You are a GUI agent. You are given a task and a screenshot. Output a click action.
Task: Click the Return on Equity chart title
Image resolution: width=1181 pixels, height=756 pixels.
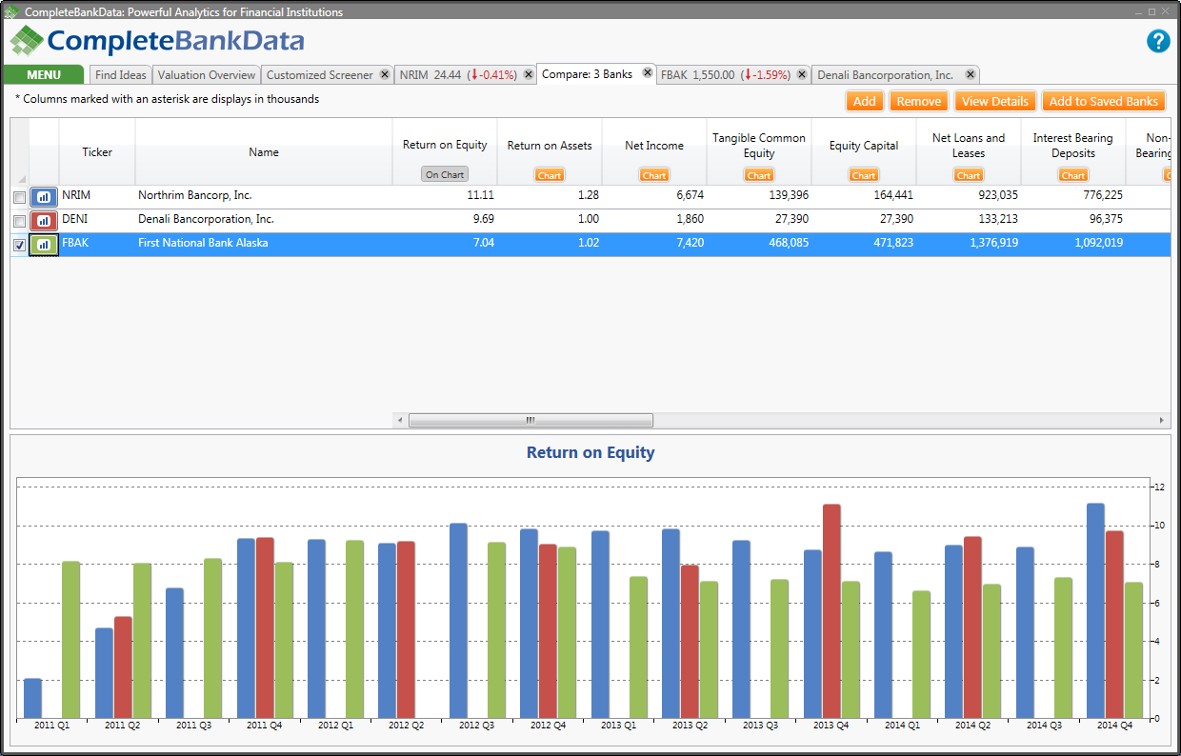coord(590,452)
